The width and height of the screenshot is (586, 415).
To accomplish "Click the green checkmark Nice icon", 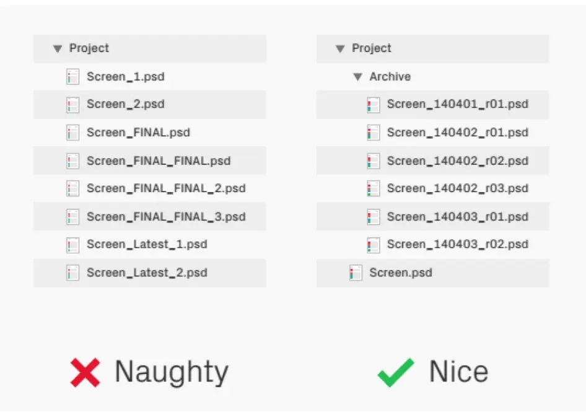I will click(396, 372).
